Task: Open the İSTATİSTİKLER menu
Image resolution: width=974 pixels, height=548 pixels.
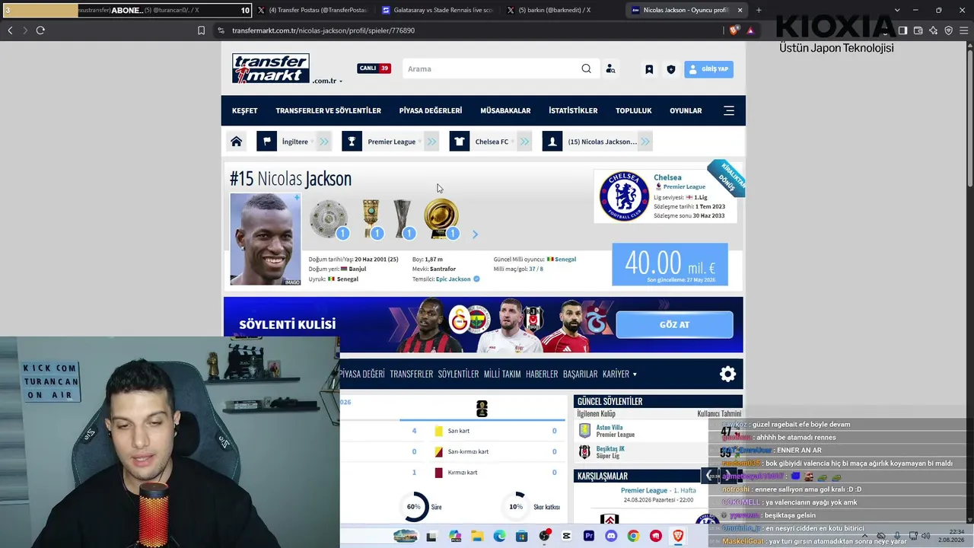Action: [573, 110]
